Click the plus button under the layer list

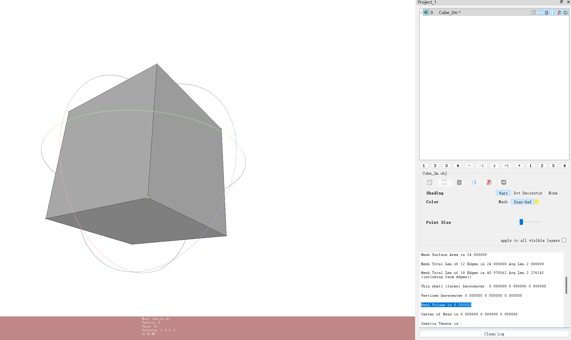pyautogui.click(x=519, y=166)
